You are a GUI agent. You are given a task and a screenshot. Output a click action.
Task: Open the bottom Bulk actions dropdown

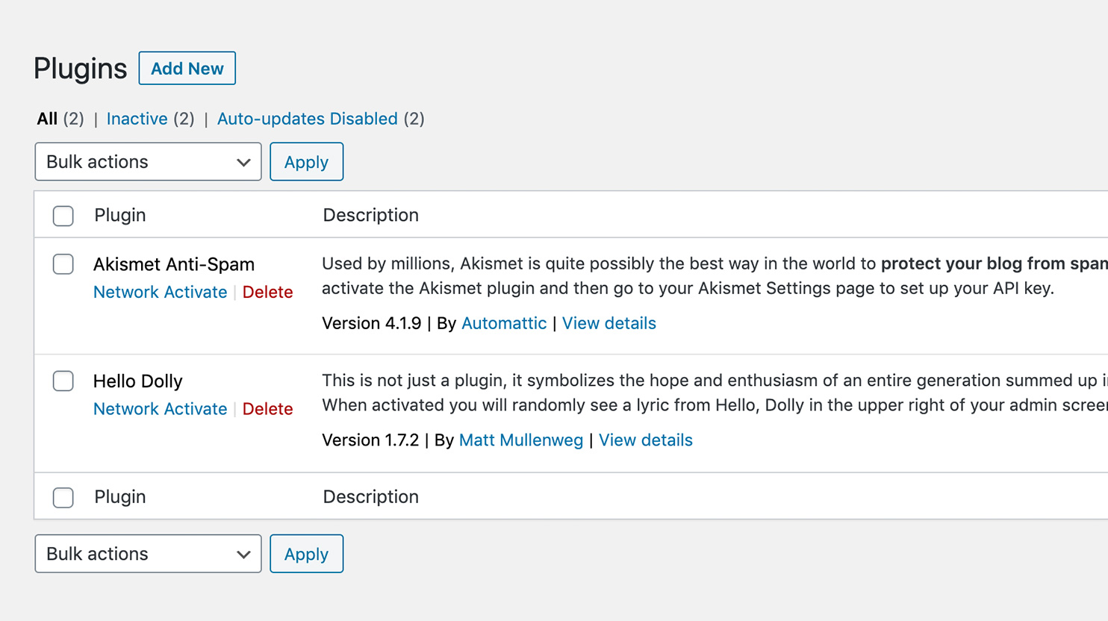tap(148, 554)
